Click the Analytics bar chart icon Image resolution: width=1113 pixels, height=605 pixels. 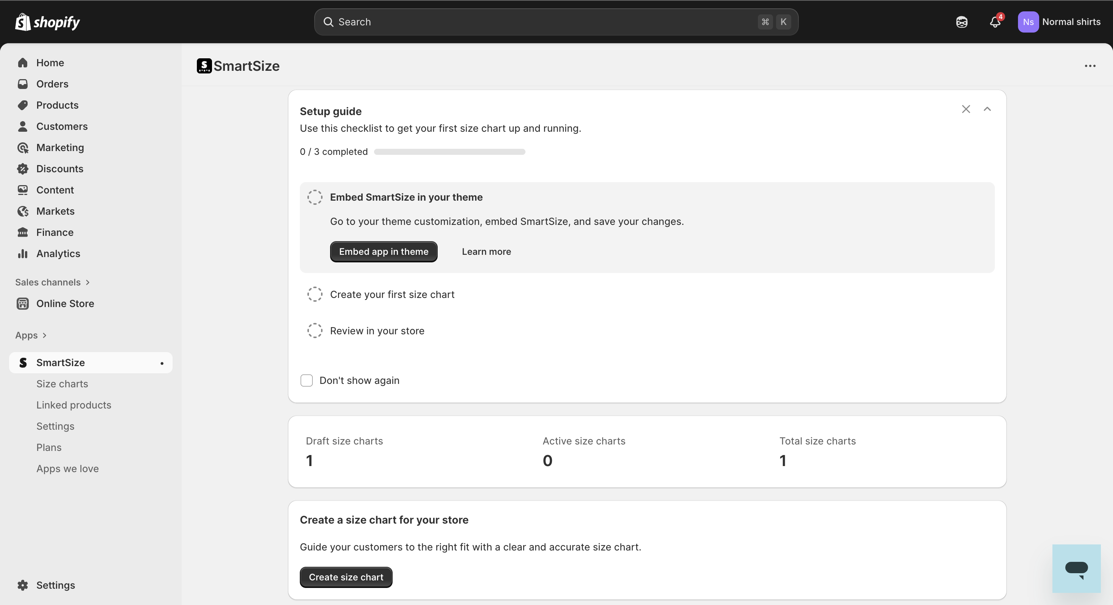point(23,254)
